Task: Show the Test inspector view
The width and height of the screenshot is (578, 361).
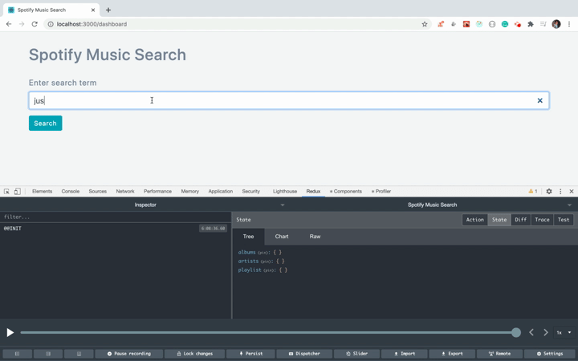Action: pos(564,220)
